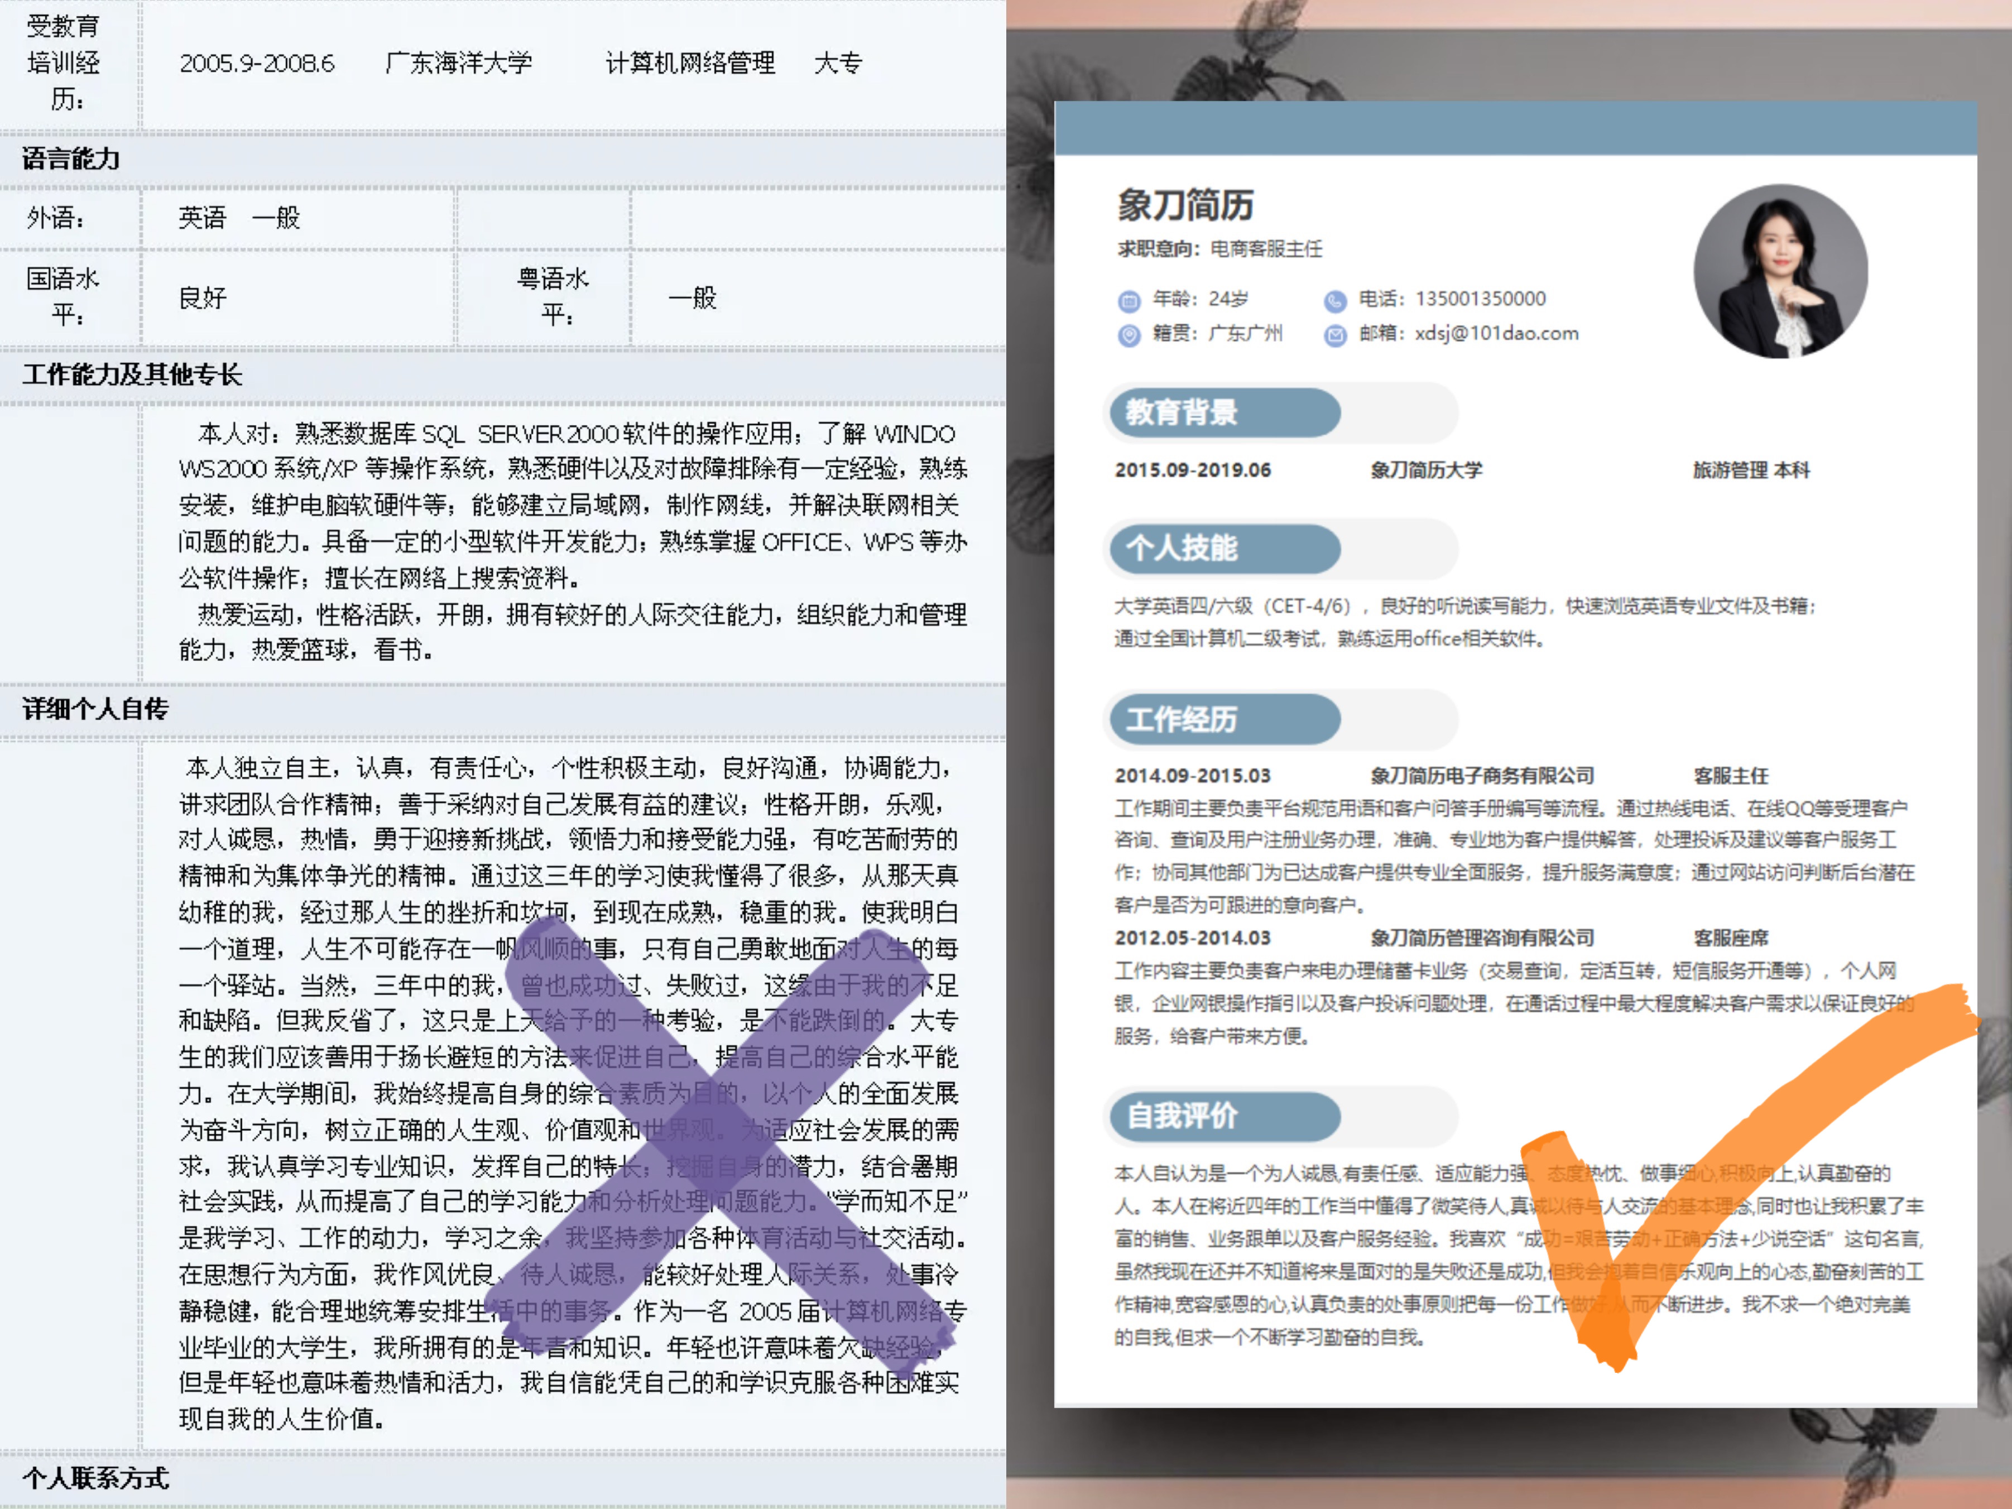Click the text 年龄：24岁

coord(1200,299)
